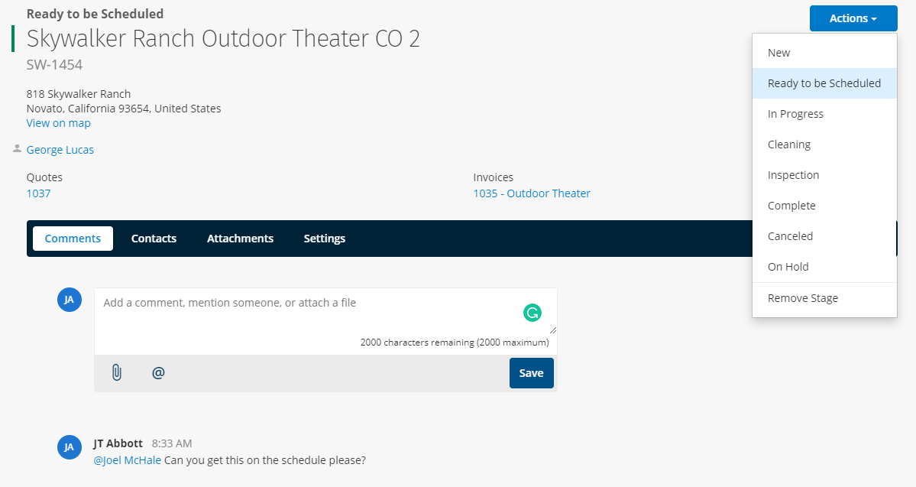Select the 8:33 AM timestamp

point(172,443)
